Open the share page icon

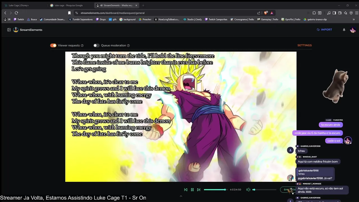[x=259, y=13]
